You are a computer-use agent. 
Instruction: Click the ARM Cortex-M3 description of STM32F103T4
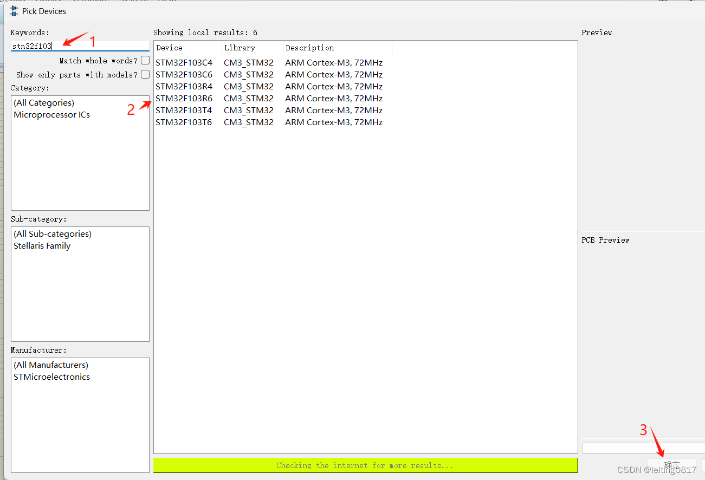click(x=334, y=110)
